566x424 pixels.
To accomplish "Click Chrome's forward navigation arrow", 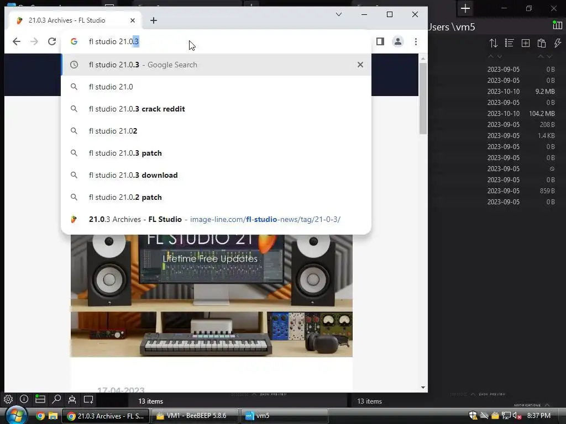I will pyautogui.click(x=34, y=41).
